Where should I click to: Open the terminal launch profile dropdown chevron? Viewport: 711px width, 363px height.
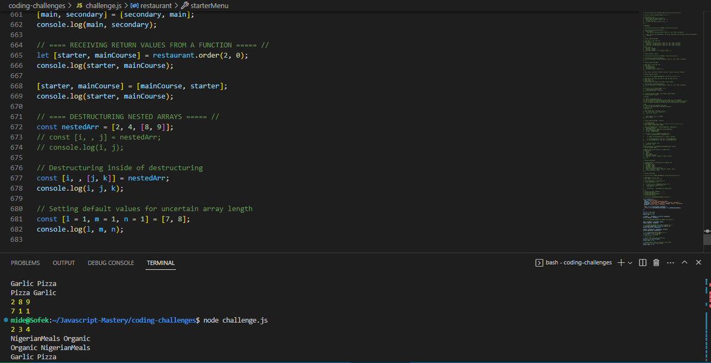630,262
